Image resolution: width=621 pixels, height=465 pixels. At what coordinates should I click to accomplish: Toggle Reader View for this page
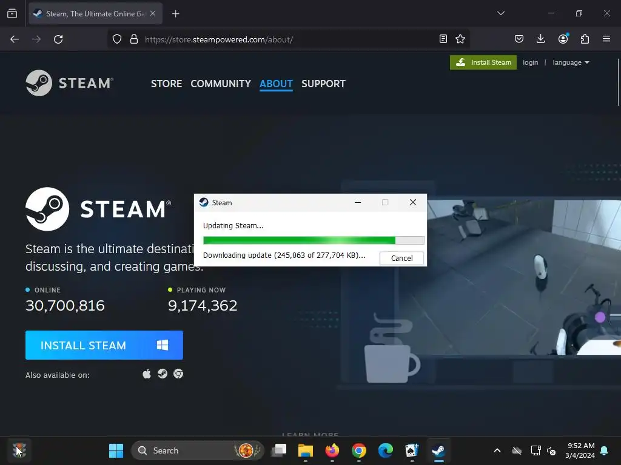[443, 39]
